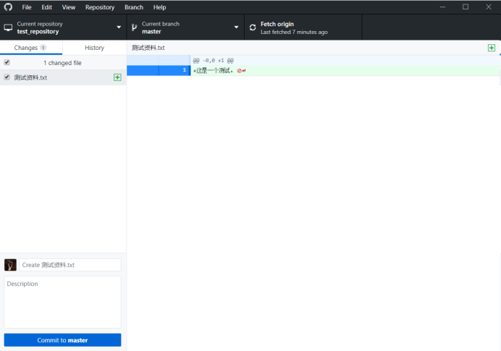Screen dimensions: 501x351
Task: Expand the Current branch dropdown arrow
Action: coord(237,28)
